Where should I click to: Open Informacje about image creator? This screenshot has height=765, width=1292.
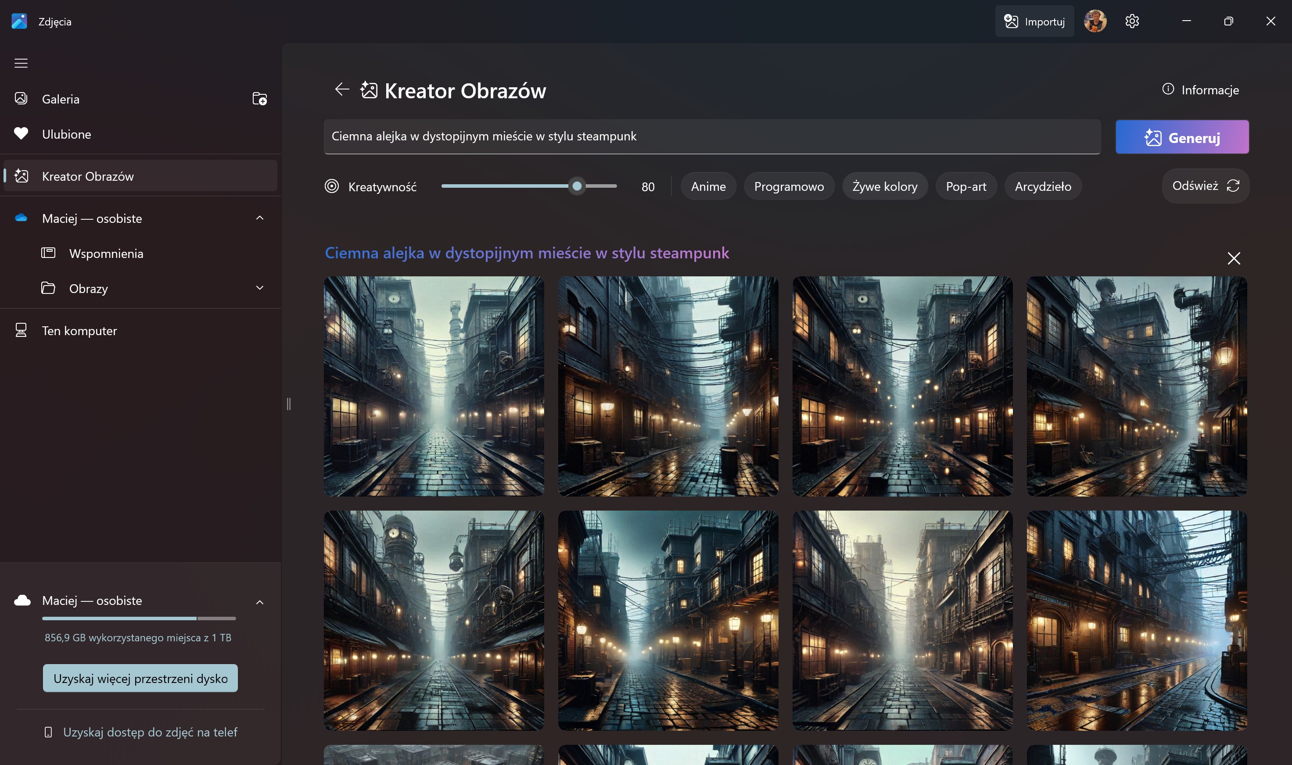pos(1201,89)
